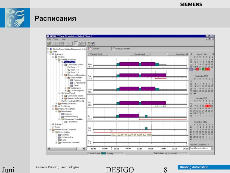Collapse the Heating tree node

click(x=53, y=57)
